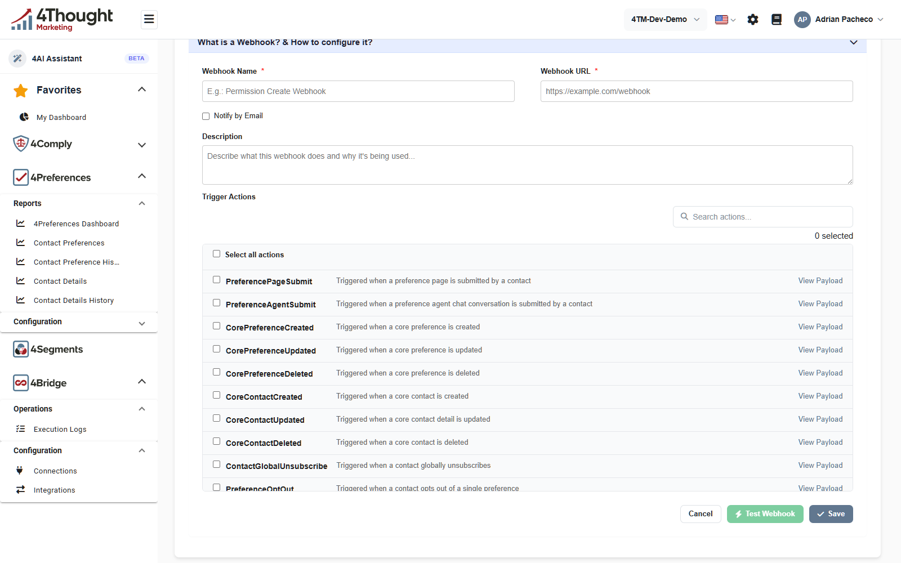Screen dimensions: 901x563
Task: Check the CorePreferenceUpdated action
Action: 216,349
